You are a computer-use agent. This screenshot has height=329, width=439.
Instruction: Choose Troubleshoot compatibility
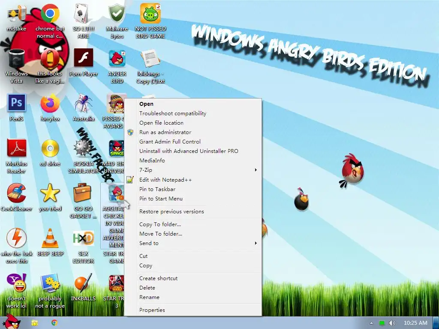193,113
